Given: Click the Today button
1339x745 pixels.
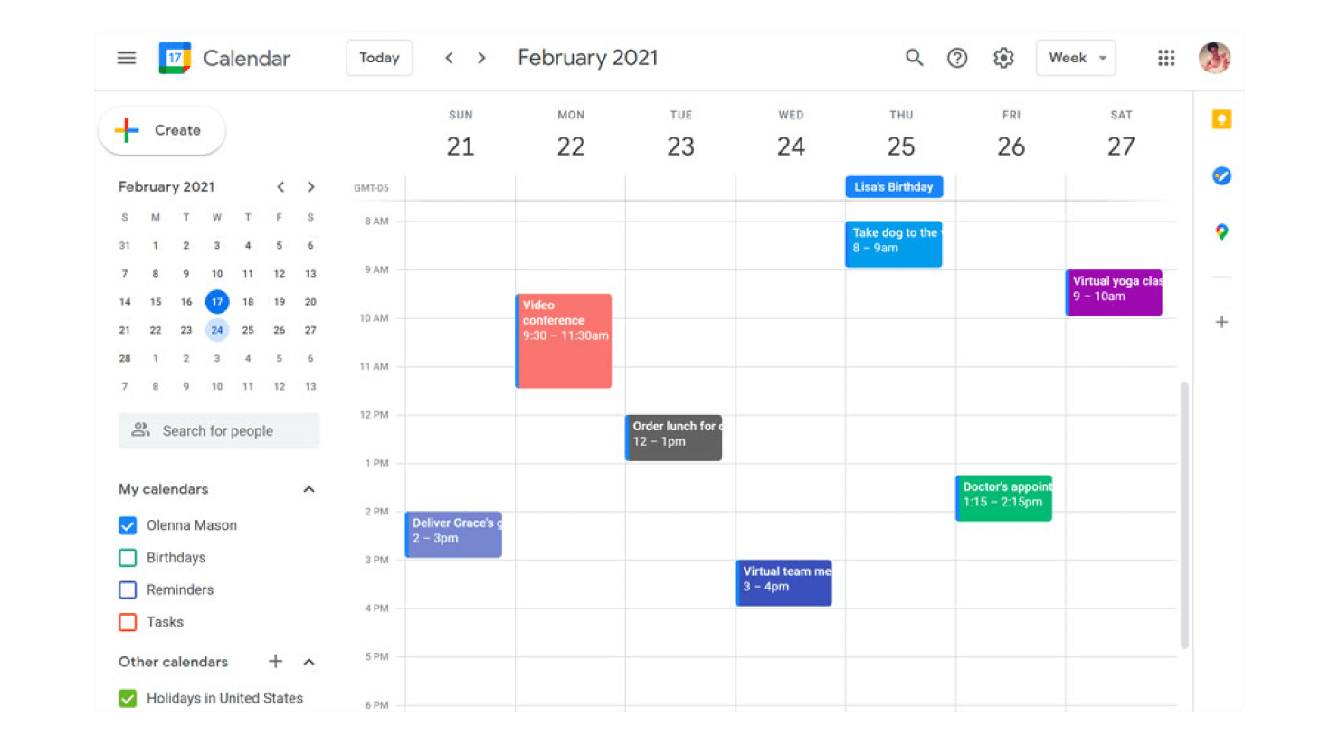Looking at the screenshot, I should coord(379,58).
